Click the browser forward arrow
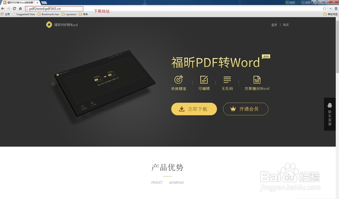The width and height of the screenshot is (339, 199). (8, 9)
